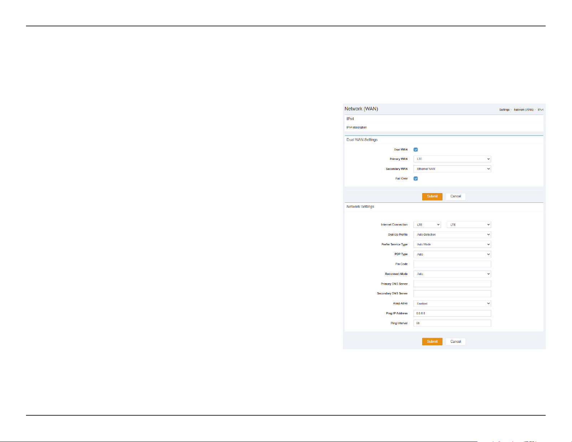The width and height of the screenshot is (572, 442).
Task: Open the Primary WAN dropdown
Action: [452, 159]
